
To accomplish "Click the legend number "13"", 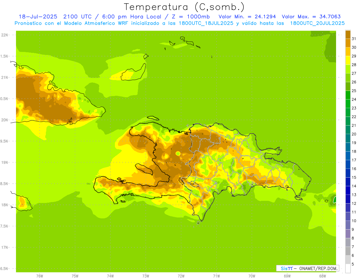I will [354, 195].
